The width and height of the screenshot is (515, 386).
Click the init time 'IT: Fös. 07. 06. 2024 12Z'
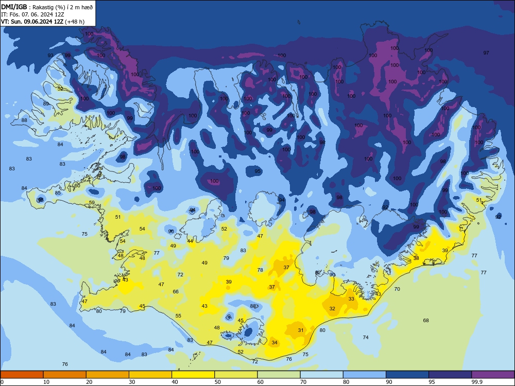coord(32,14)
